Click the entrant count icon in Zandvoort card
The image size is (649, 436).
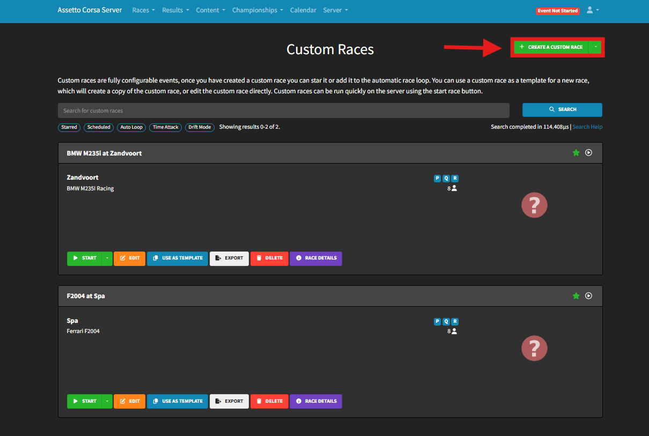tap(454, 188)
